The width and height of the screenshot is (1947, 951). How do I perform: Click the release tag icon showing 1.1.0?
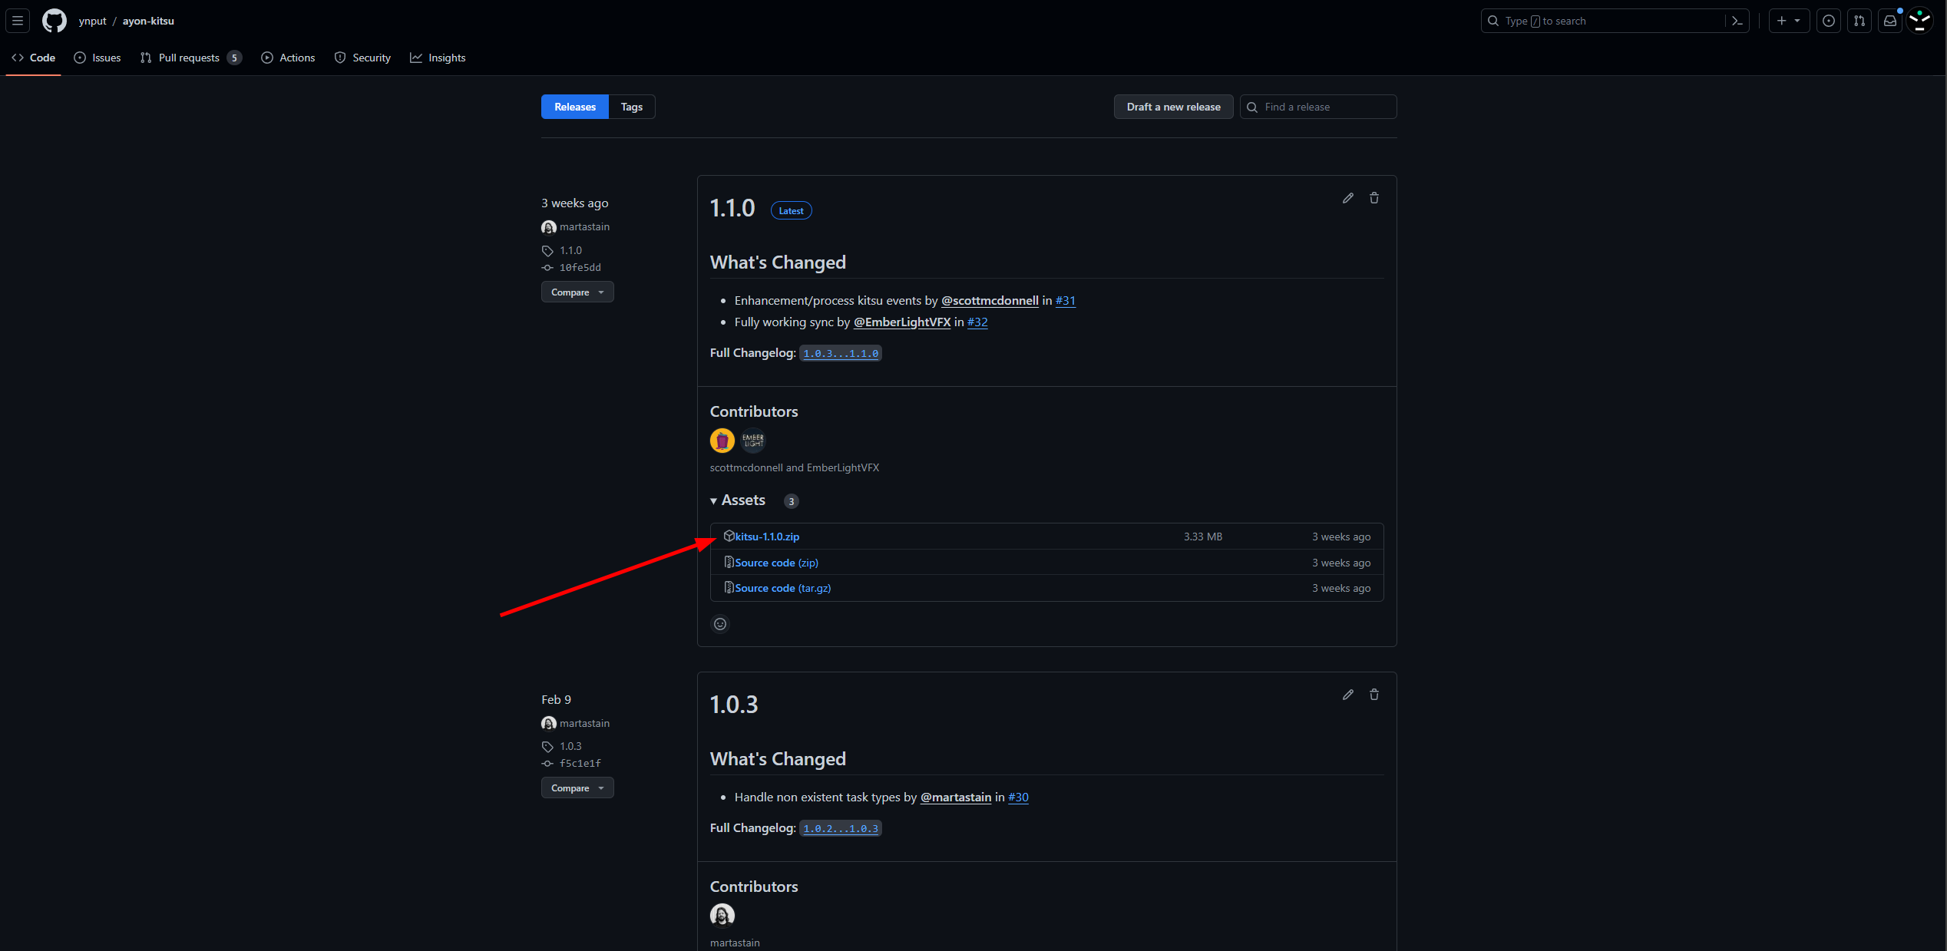pos(547,249)
